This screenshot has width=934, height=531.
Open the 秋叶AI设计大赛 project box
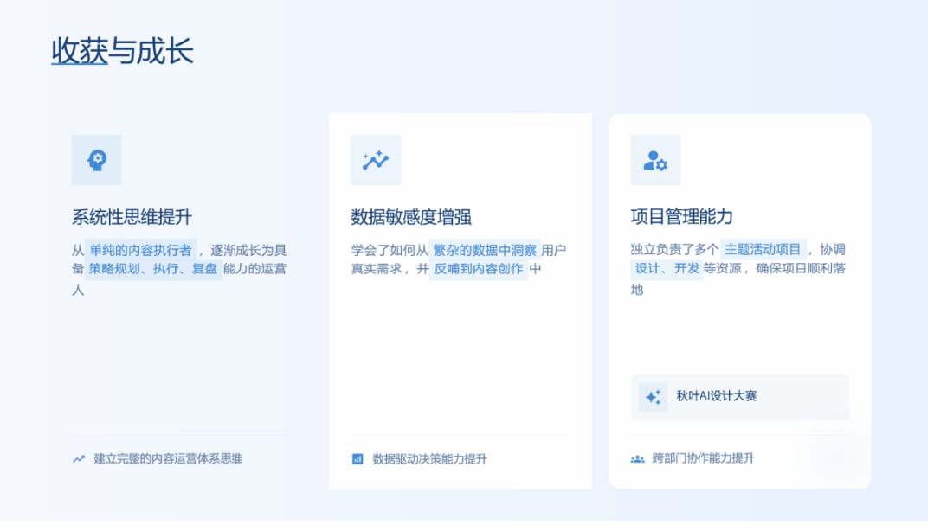(x=739, y=398)
